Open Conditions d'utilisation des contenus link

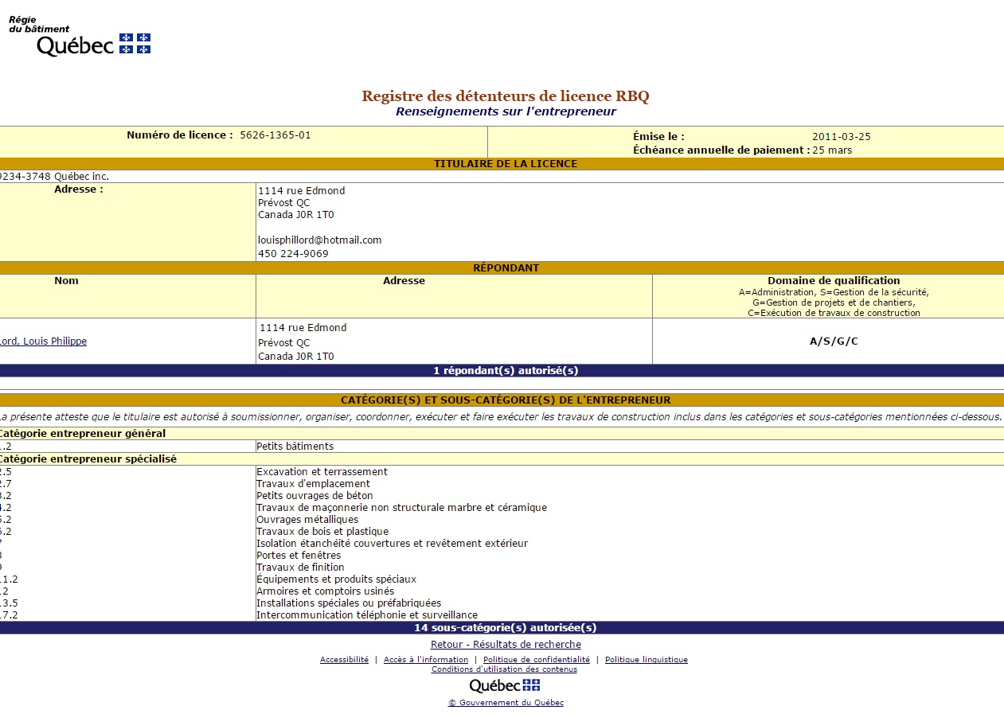coord(504,669)
